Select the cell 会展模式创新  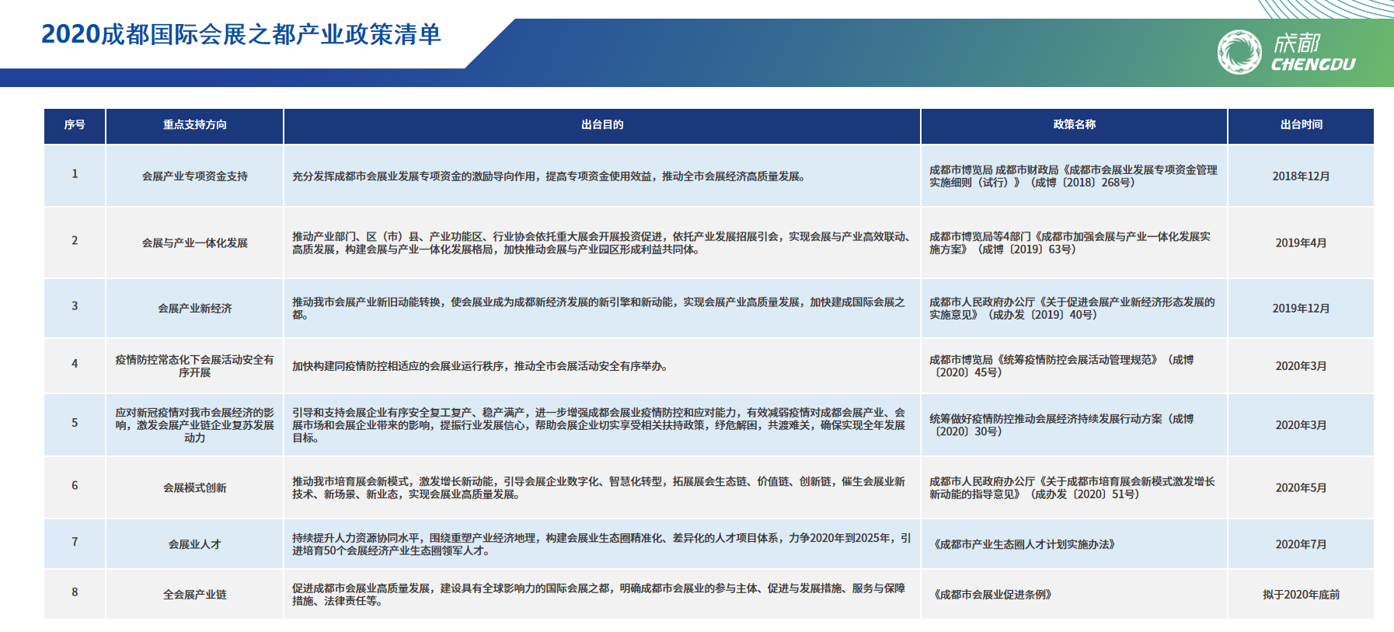pyautogui.click(x=195, y=487)
